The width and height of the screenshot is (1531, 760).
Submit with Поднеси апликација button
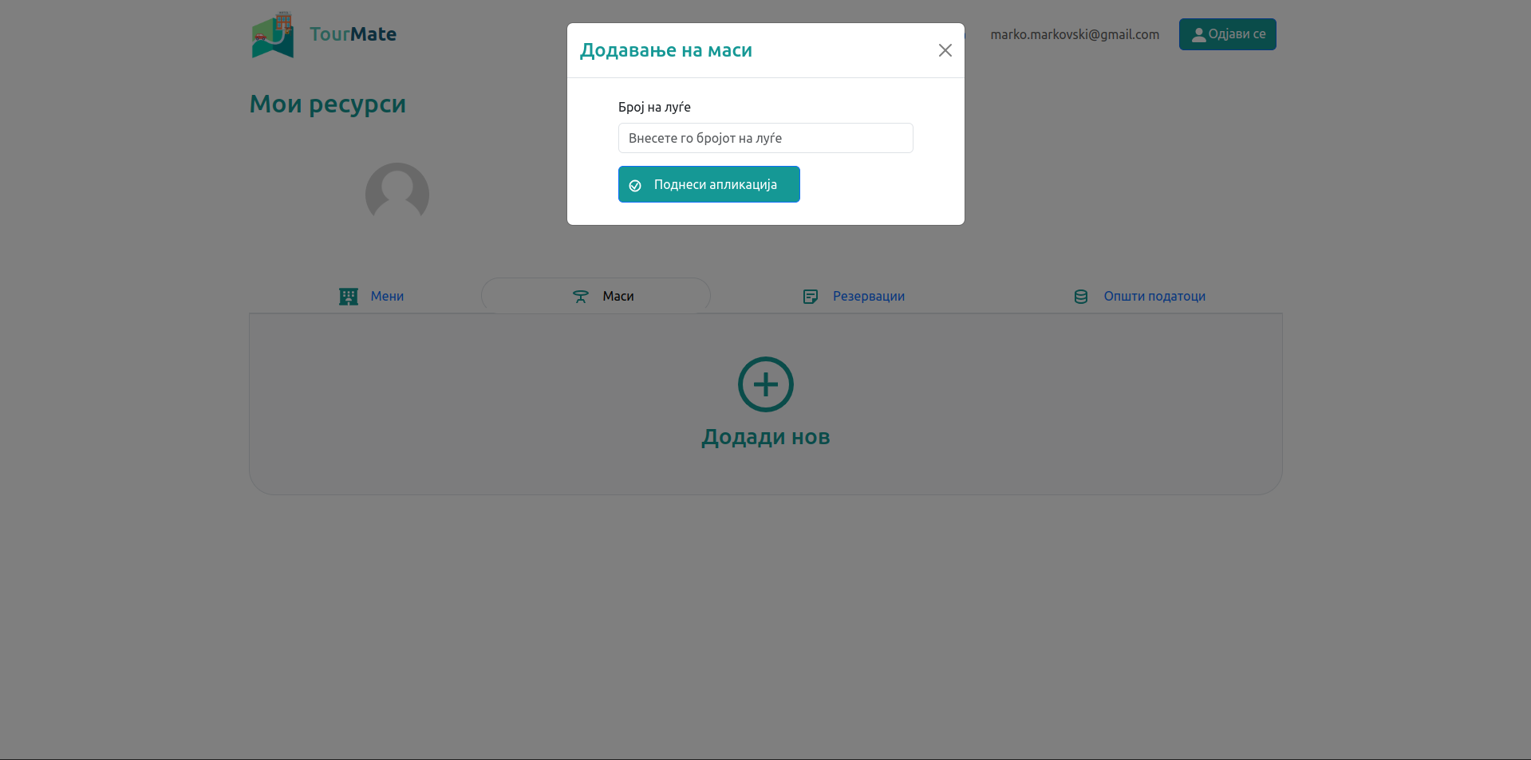(x=708, y=184)
